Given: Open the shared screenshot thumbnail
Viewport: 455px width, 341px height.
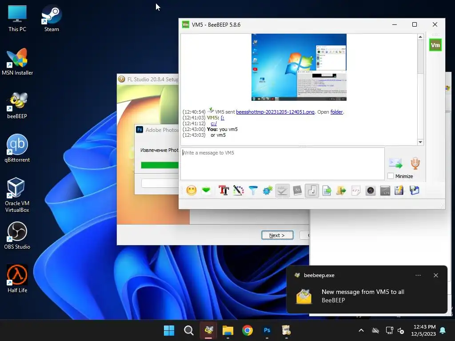Looking at the screenshot, I should point(299,67).
